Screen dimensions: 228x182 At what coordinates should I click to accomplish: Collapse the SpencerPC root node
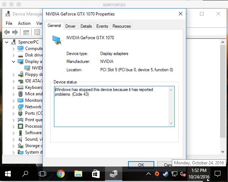click(x=7, y=42)
